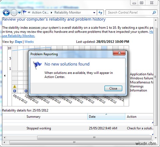Click the vertical scrollbar thumb
This screenshot has width=160, height=147.
(156, 76)
